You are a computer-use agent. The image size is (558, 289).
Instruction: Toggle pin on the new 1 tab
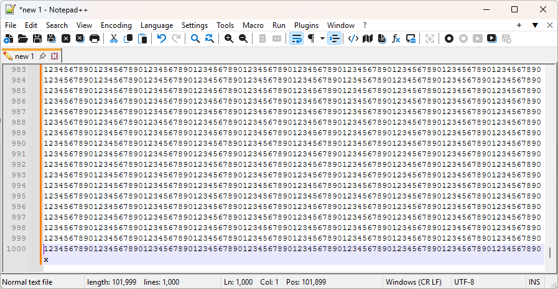42,56
